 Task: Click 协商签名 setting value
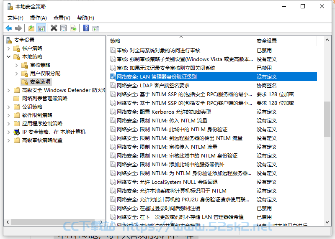267,86
